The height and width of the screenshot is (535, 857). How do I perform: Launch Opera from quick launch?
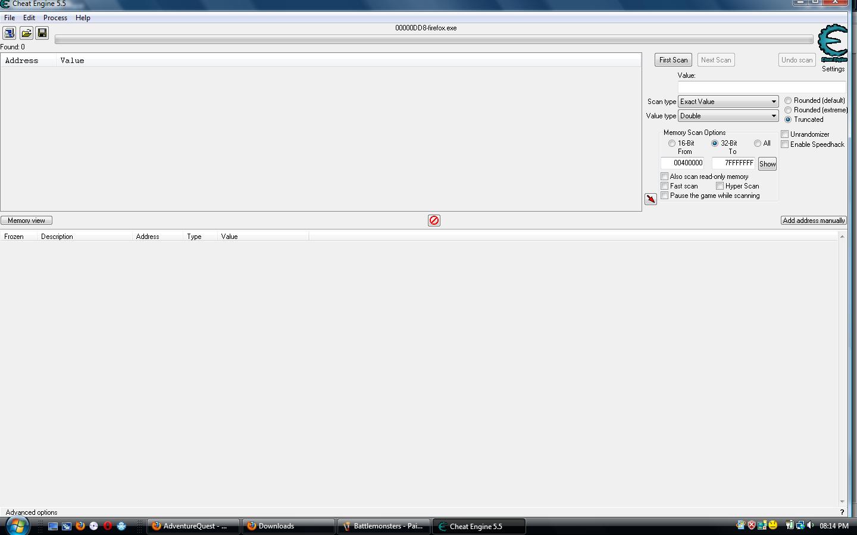108,526
